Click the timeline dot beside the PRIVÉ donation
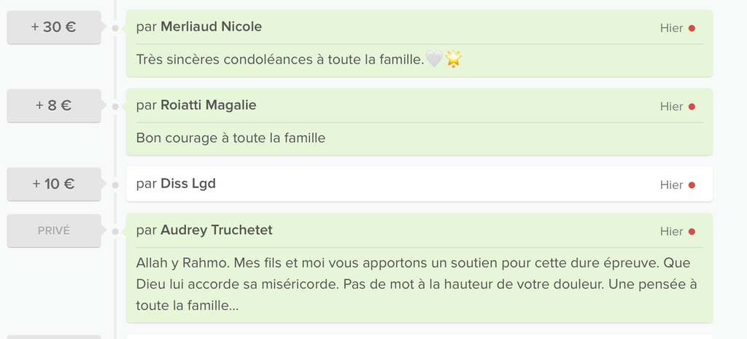Viewport: 747px width, 339px height. coord(115,232)
